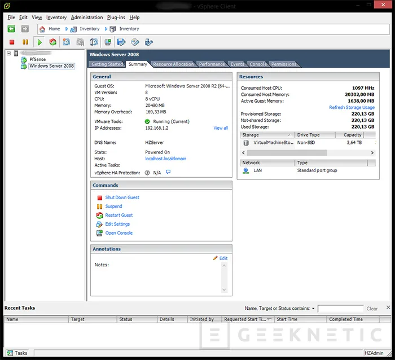
Task: Click the USB device connect toolbar icon
Action: 148,42
